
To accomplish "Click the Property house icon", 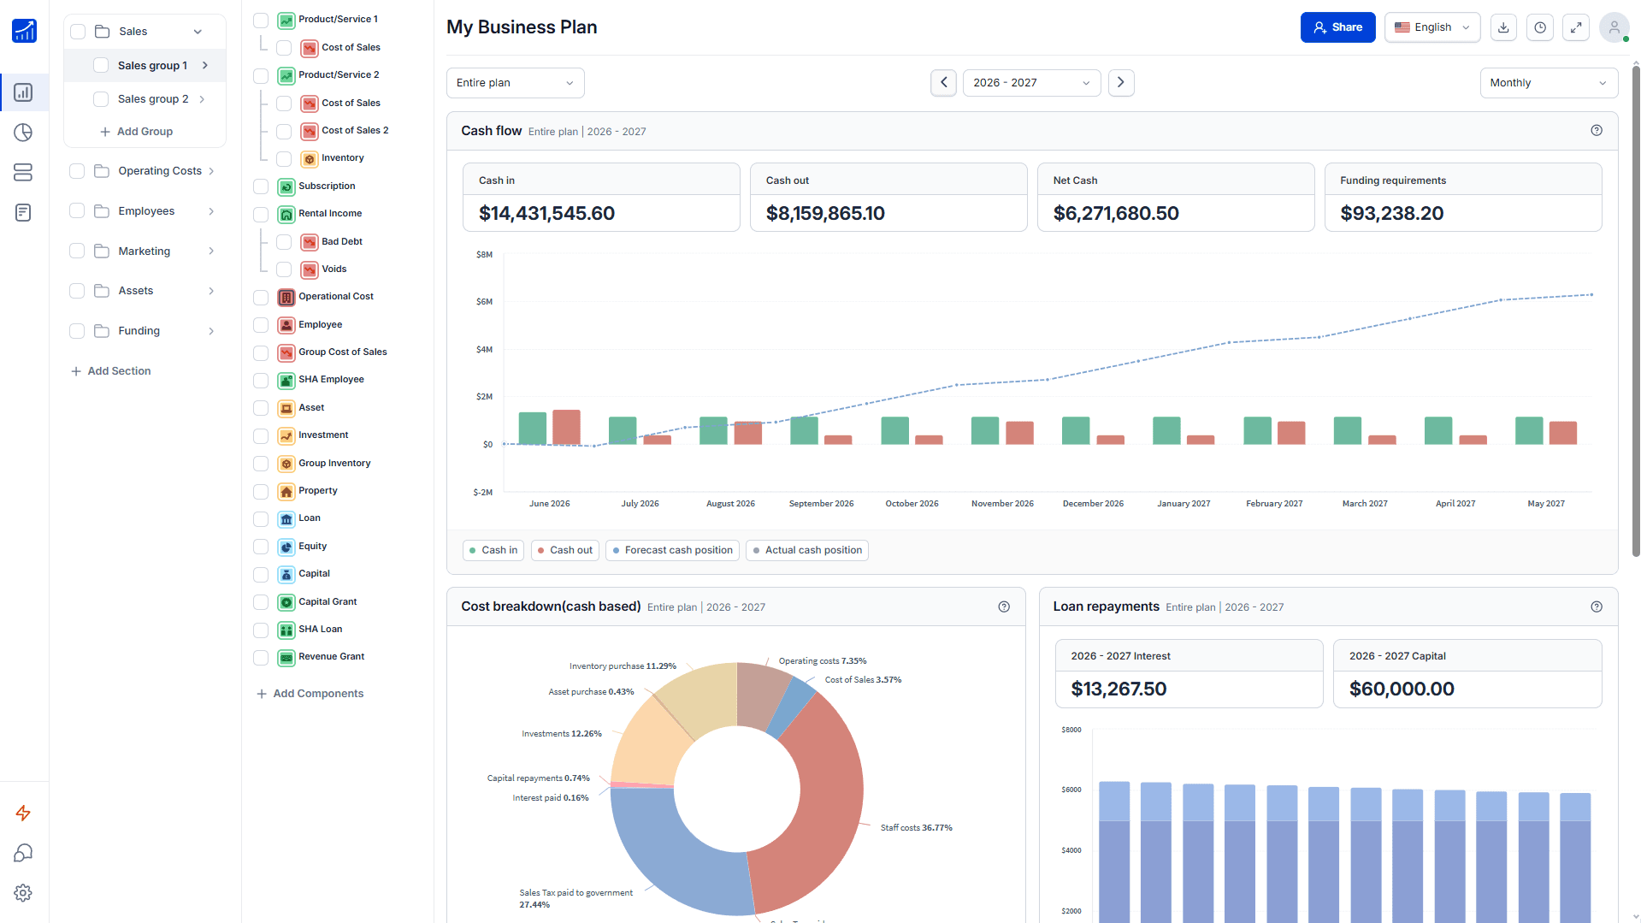I will [286, 491].
